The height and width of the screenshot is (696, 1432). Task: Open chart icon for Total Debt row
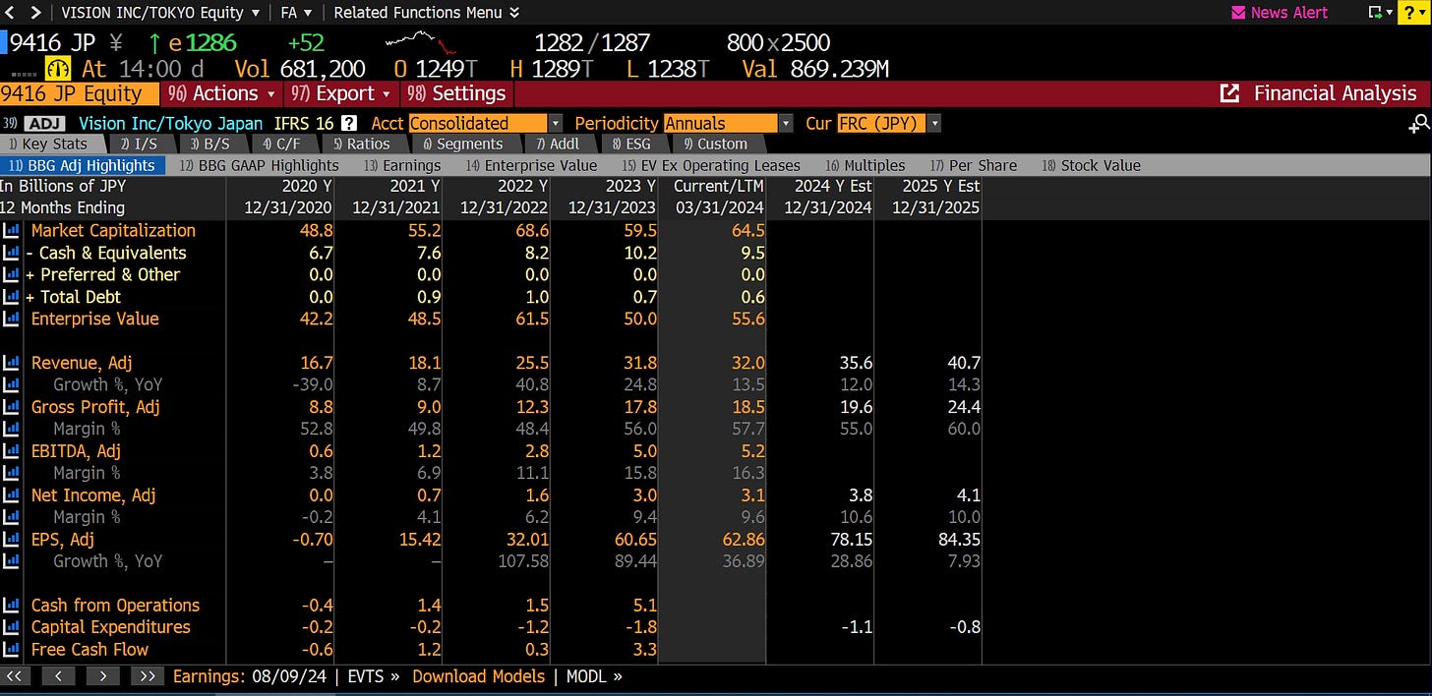(11, 297)
